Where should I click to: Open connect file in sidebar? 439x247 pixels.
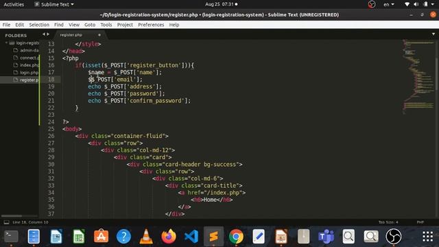29,58
